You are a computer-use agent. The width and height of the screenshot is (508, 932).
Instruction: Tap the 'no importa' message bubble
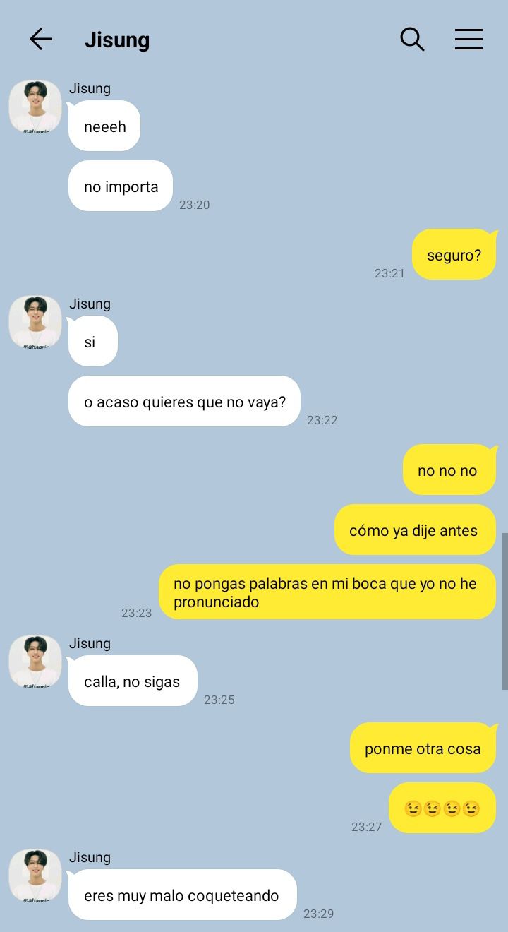pyautogui.click(x=121, y=186)
